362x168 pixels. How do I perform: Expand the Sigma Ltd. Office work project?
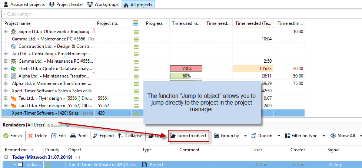[6, 32]
